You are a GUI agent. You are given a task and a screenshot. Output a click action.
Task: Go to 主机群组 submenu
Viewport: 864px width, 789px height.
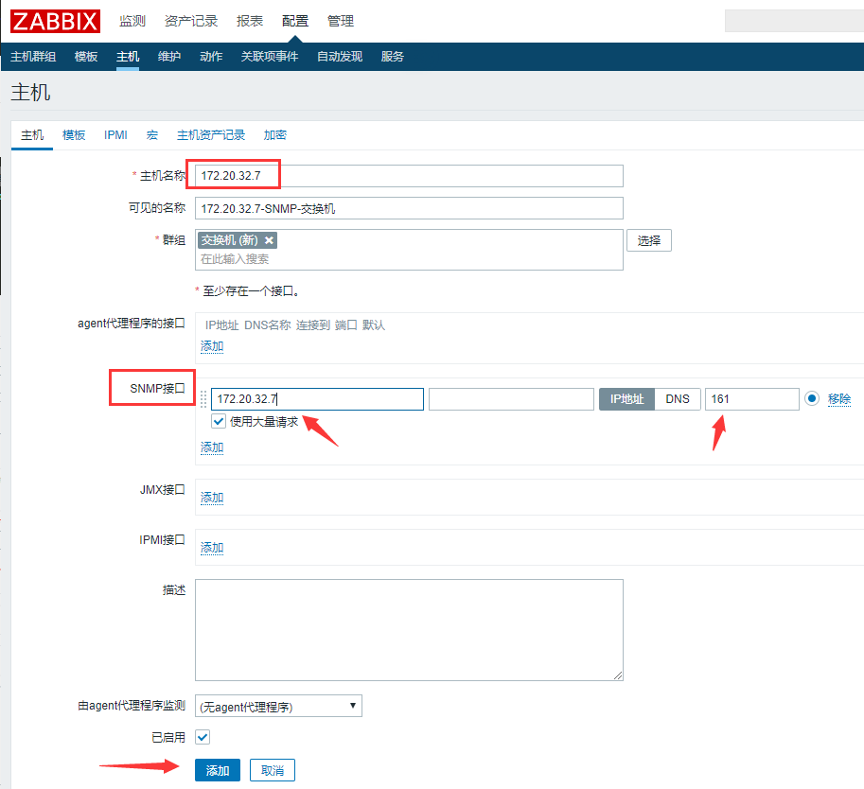33,56
